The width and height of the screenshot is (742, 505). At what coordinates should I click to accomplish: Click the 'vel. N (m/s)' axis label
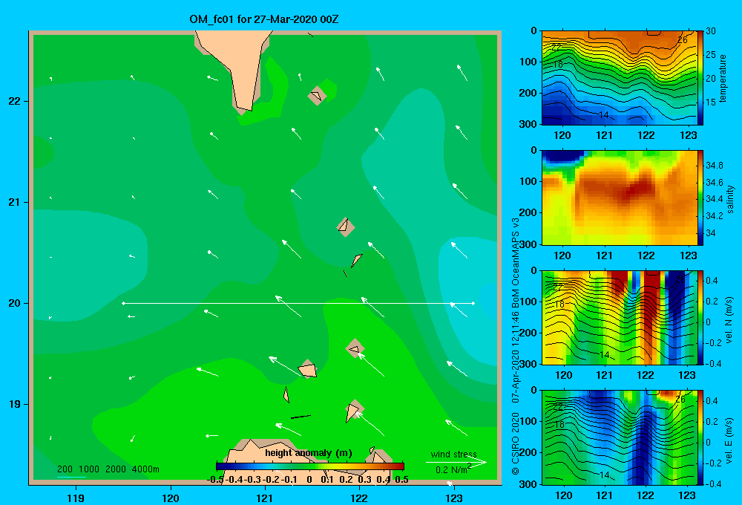[x=729, y=320]
